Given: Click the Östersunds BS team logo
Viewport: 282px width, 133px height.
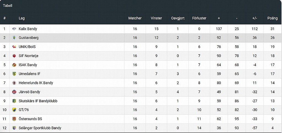Looking at the screenshot, I should click(14, 119).
